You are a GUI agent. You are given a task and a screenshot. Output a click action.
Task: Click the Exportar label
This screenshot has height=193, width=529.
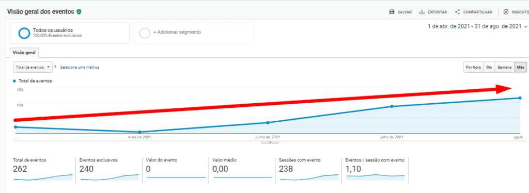(437, 12)
